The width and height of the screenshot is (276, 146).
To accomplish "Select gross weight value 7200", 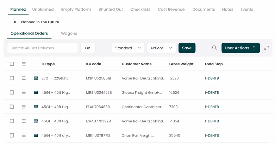I will (173, 107).
